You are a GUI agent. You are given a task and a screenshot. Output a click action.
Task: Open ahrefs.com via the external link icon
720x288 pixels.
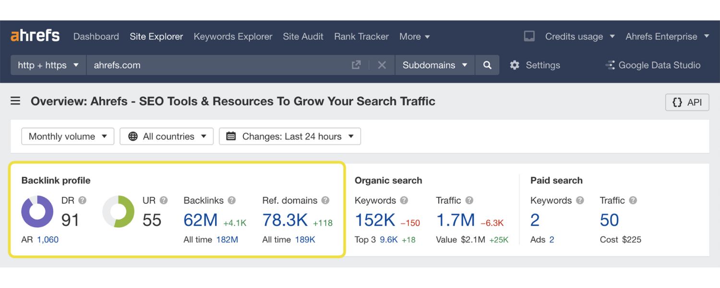tap(356, 65)
